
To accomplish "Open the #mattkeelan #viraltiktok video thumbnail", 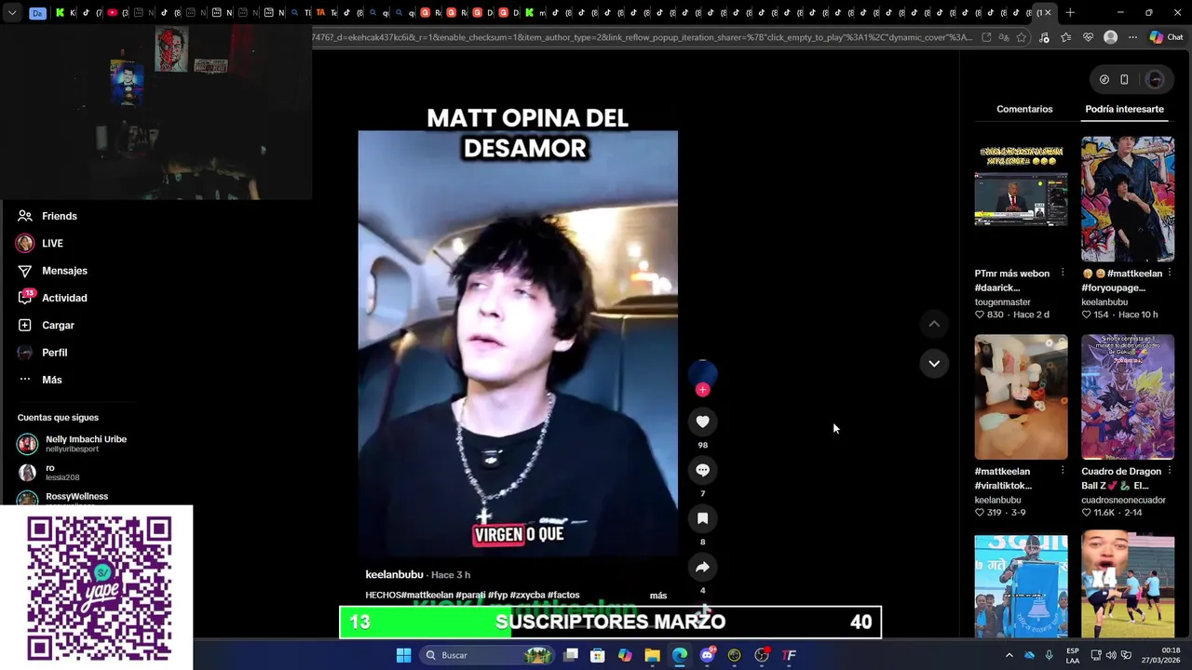I will [x=1021, y=397].
